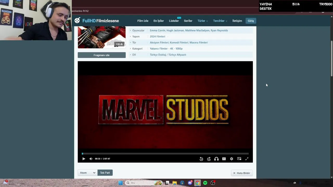Expand the Tercihler dropdown menu
The width and height of the screenshot is (333, 187).
click(220, 21)
